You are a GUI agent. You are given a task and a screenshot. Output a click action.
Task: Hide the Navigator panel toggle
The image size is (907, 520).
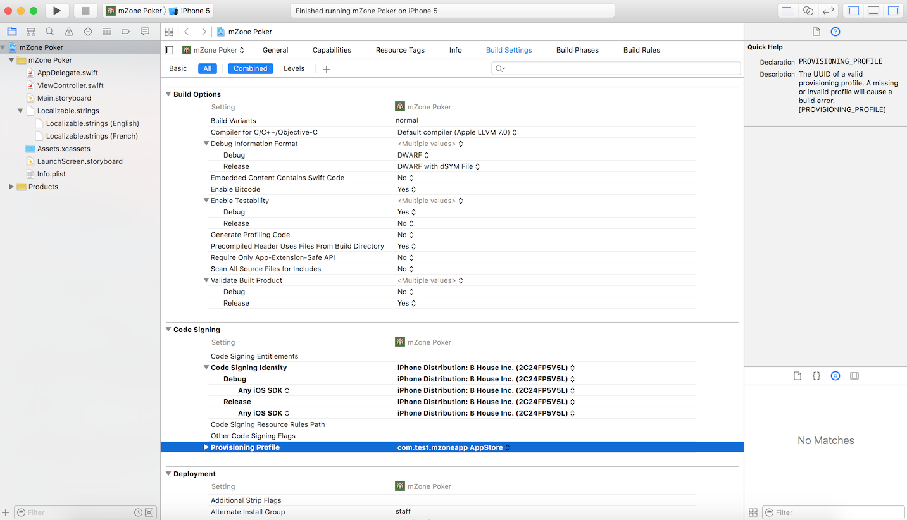pyautogui.click(x=853, y=11)
